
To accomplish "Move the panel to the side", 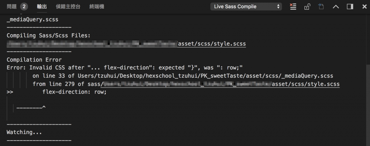I will tap(350, 7).
